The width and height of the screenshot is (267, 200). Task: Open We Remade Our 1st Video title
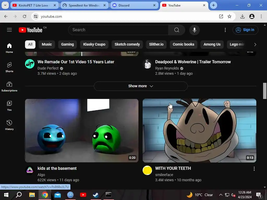[x=76, y=62]
